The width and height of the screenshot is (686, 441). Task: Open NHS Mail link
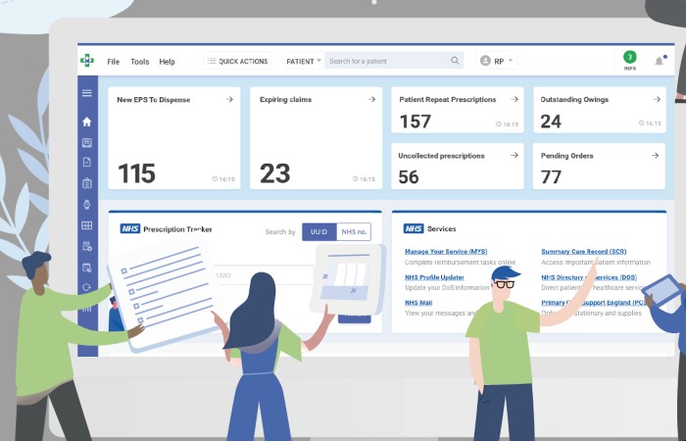pyautogui.click(x=418, y=303)
